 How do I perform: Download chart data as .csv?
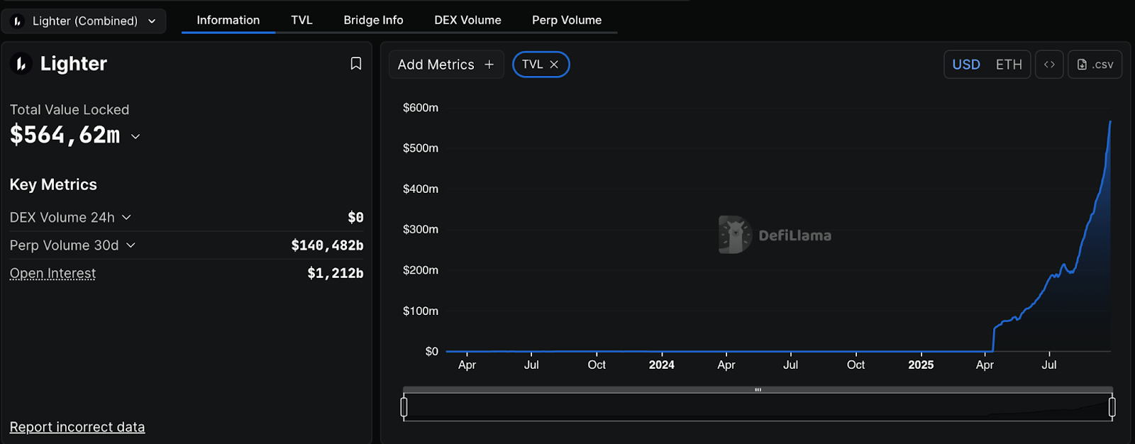1095,65
